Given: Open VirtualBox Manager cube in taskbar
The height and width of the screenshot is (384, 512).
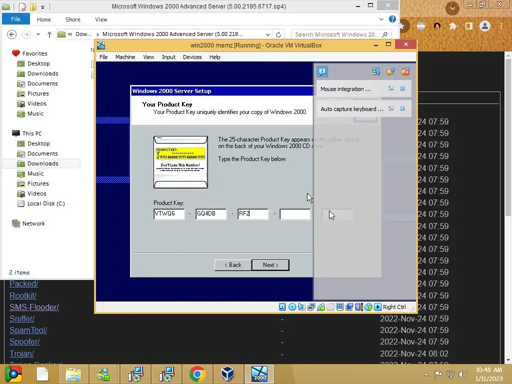Looking at the screenshot, I should [x=227, y=374].
